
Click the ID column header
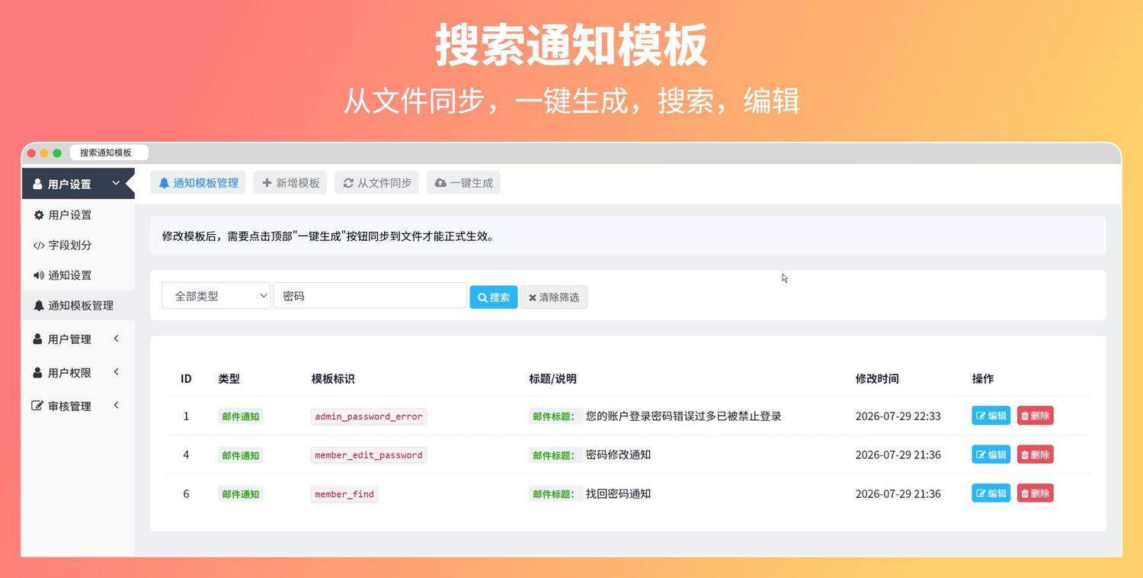pyautogui.click(x=186, y=378)
